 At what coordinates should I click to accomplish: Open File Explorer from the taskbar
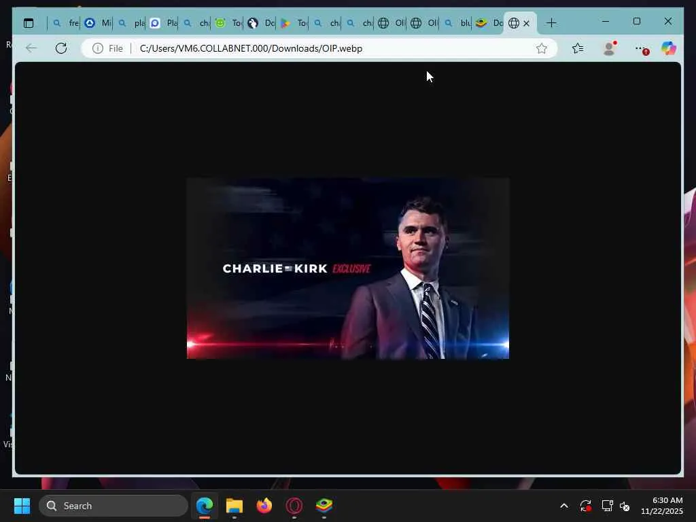234,506
